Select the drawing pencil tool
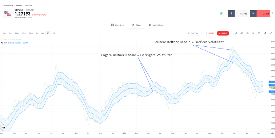This screenshot has height=138, width=275. click(x=236, y=33)
